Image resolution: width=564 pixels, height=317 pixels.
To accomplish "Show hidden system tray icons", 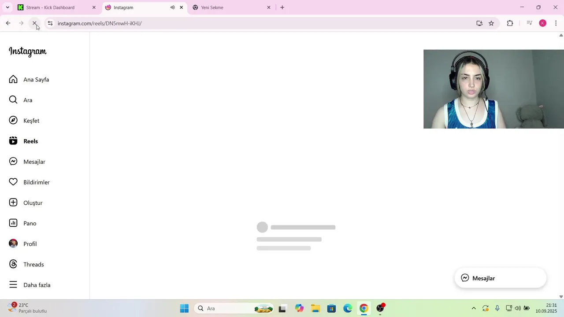I will (x=474, y=308).
